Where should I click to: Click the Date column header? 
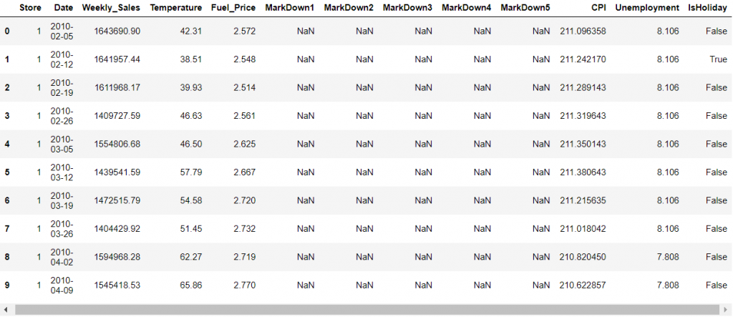coord(63,8)
